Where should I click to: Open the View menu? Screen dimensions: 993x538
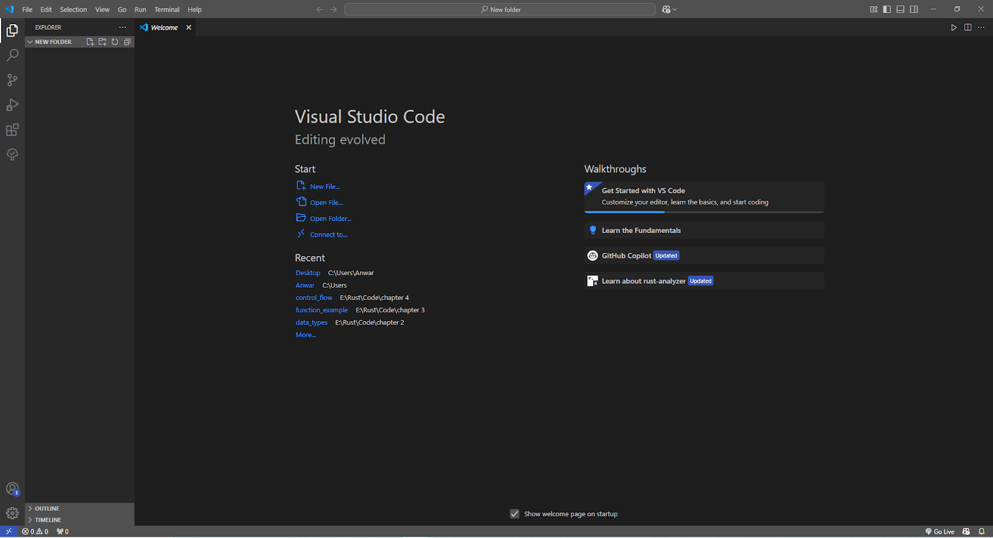click(x=102, y=9)
